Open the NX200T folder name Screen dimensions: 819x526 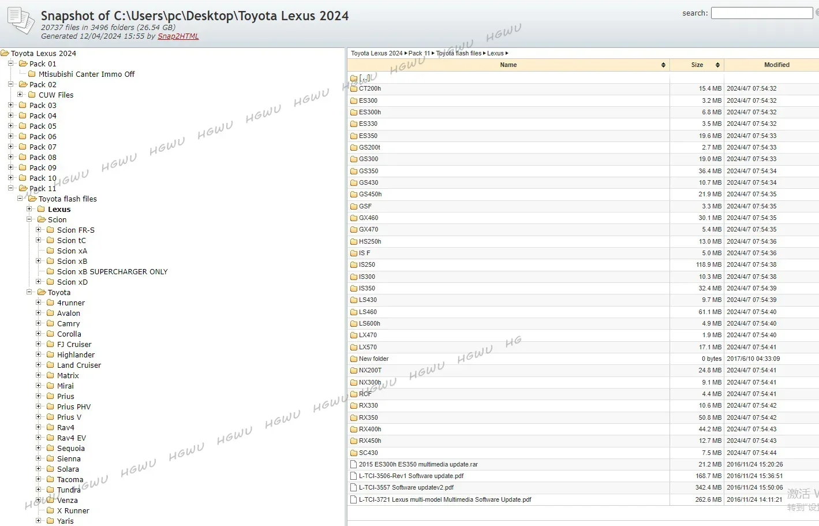[370, 370]
